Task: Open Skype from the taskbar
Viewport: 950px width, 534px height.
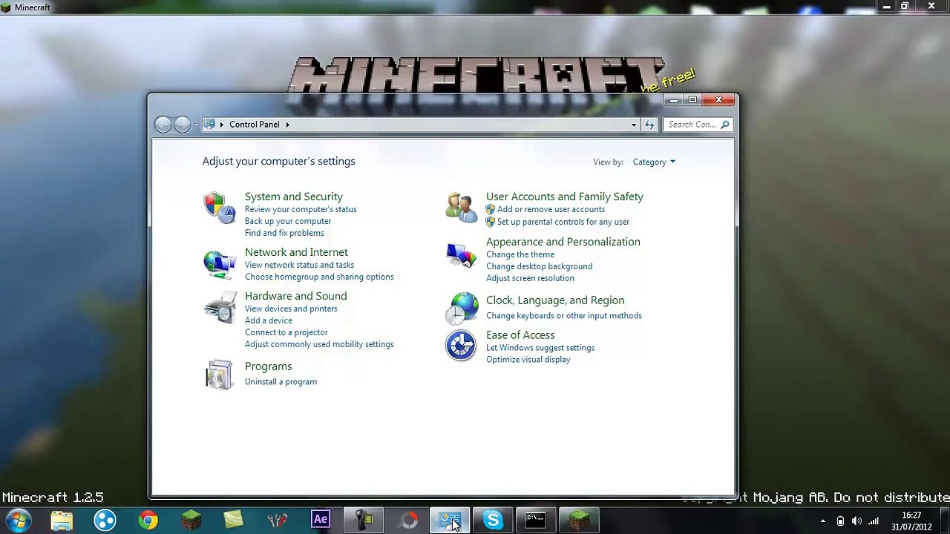Action: (493, 520)
